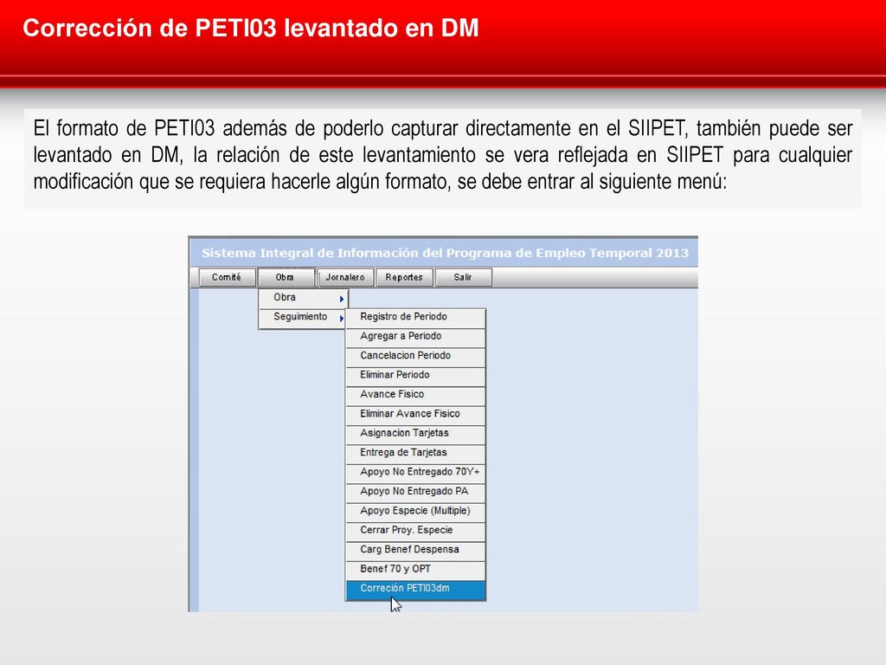Open Cerrar Proy. Especie
Screen dimensions: 886x665
(x=415, y=531)
